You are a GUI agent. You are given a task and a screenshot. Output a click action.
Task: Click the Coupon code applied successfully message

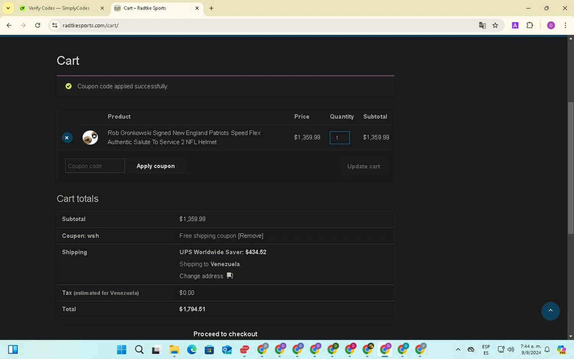point(123,86)
